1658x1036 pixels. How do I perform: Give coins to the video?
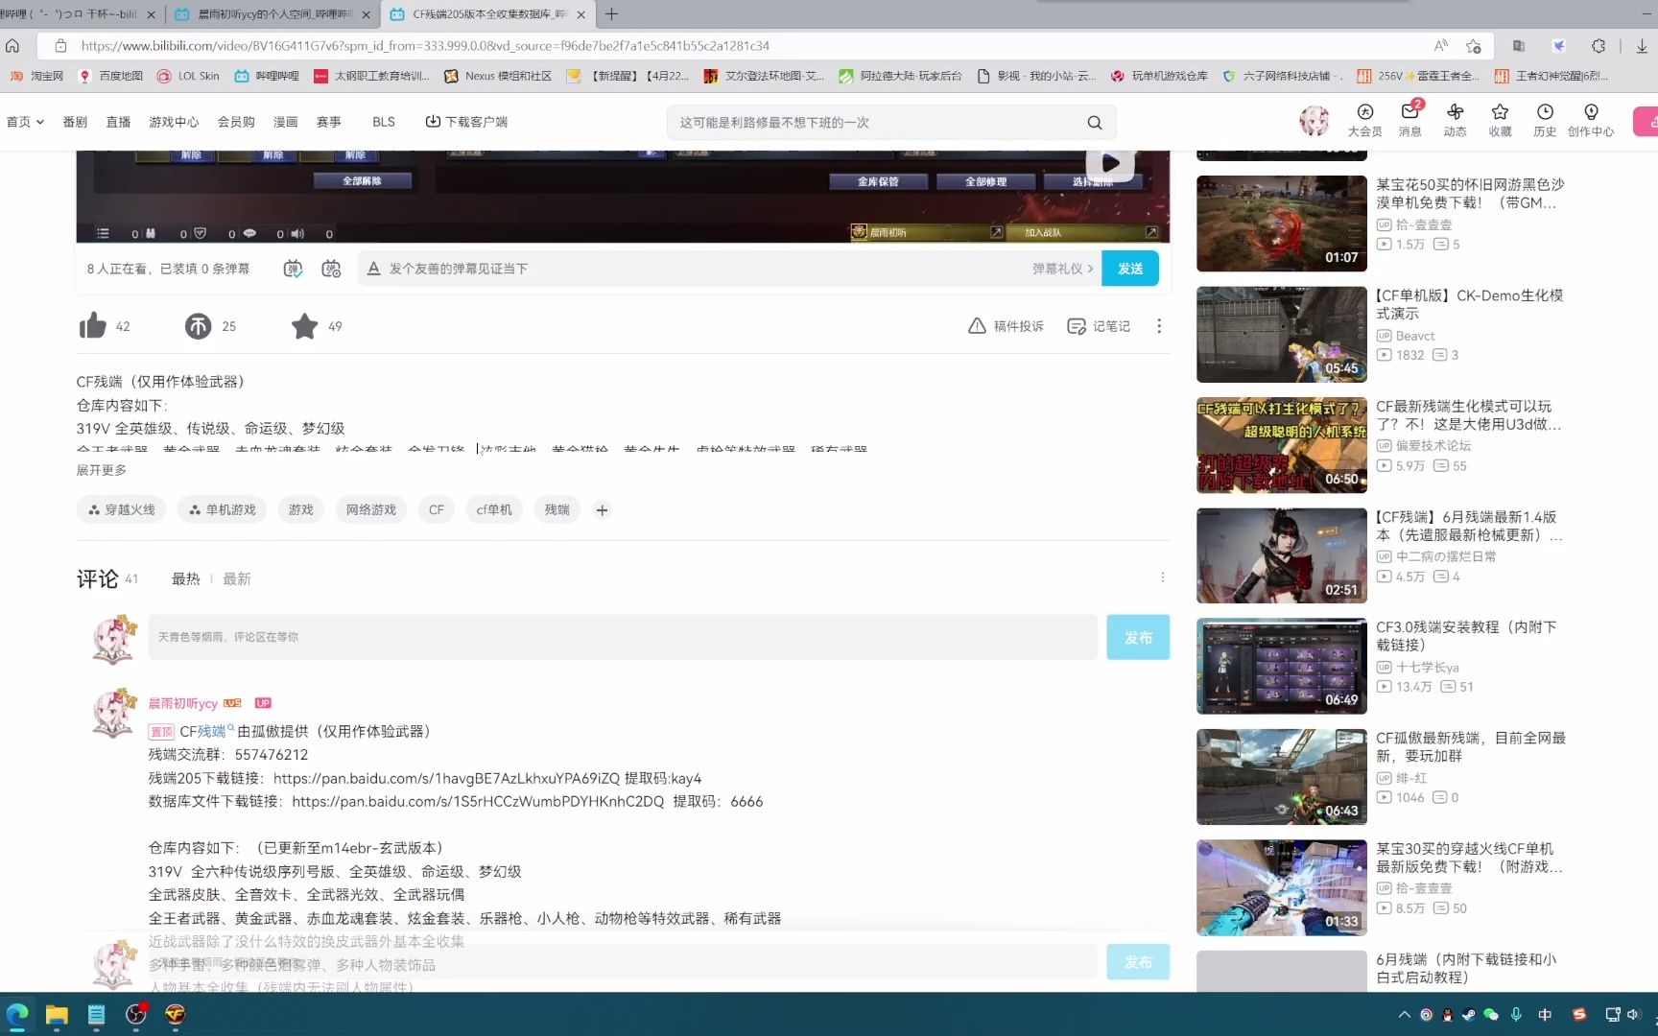(198, 326)
